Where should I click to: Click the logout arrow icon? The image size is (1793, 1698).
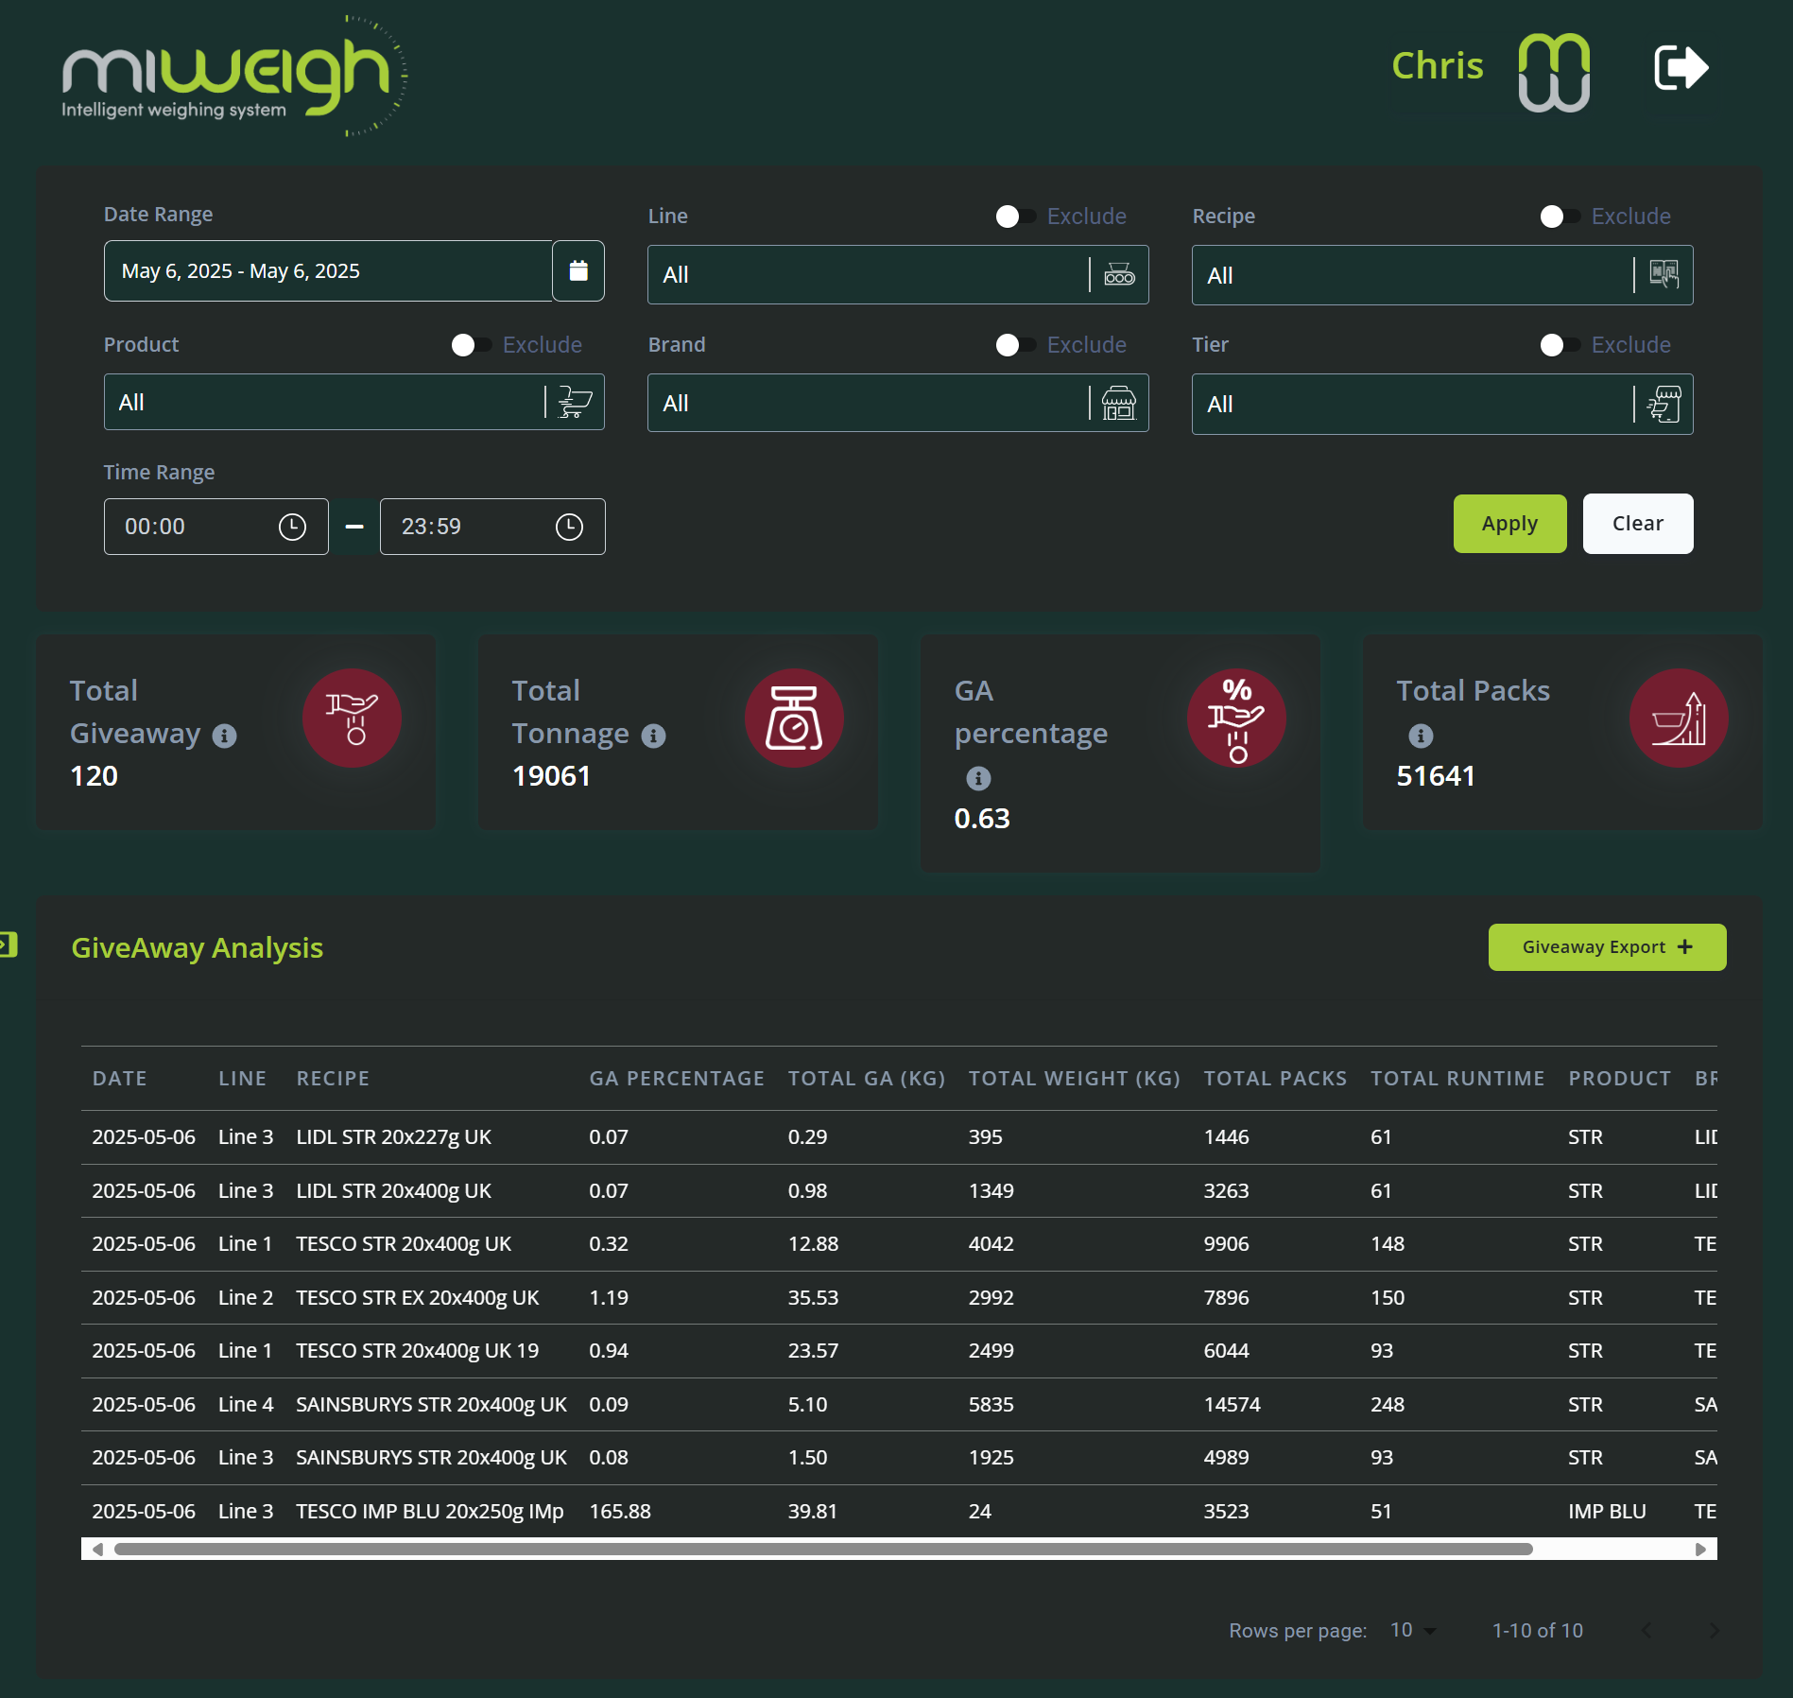(1681, 68)
